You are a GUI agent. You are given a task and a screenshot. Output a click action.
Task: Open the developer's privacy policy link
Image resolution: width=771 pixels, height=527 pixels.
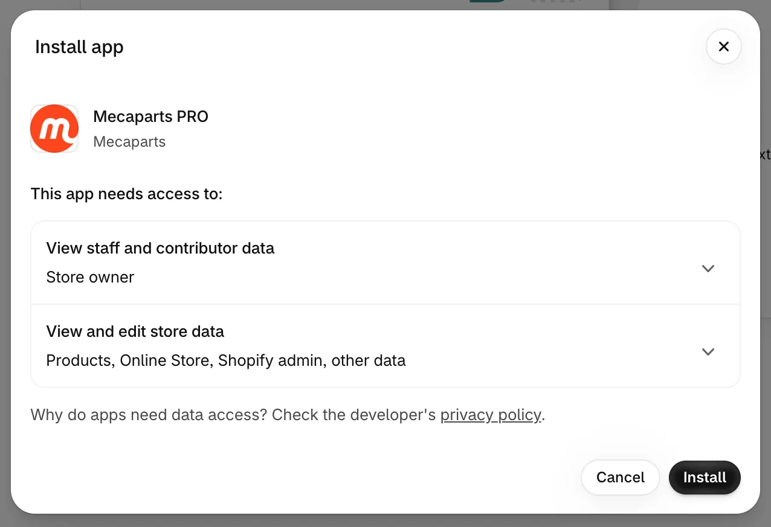(x=491, y=415)
